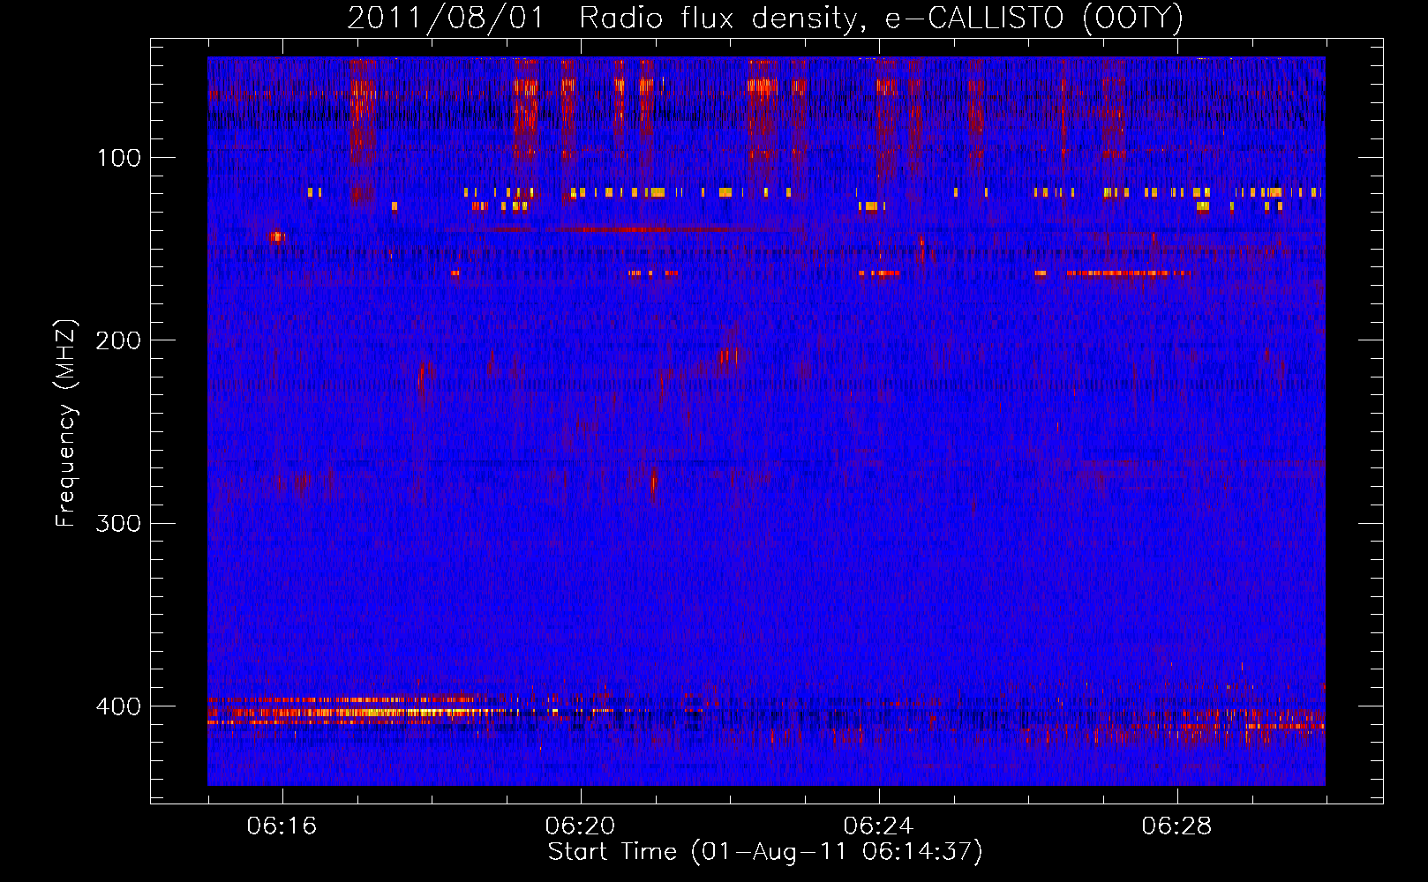
Task: Click the 300 frequency tick label
Action: (x=118, y=523)
